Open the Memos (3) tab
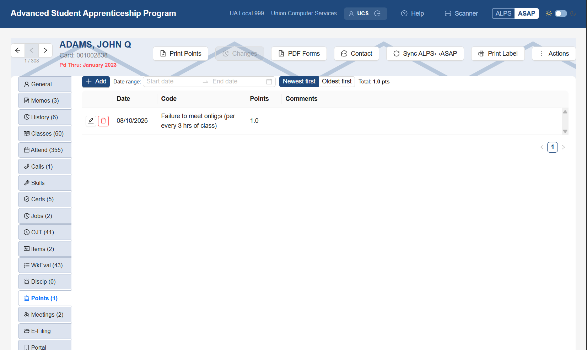Image resolution: width=587 pixels, height=350 pixels. 45,101
